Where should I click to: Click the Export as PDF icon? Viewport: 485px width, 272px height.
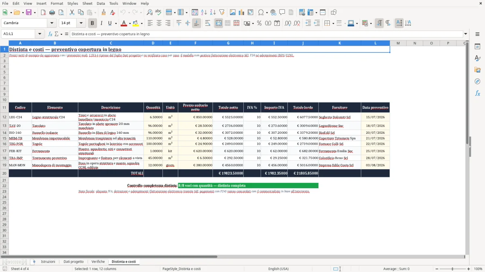tap(43, 12)
